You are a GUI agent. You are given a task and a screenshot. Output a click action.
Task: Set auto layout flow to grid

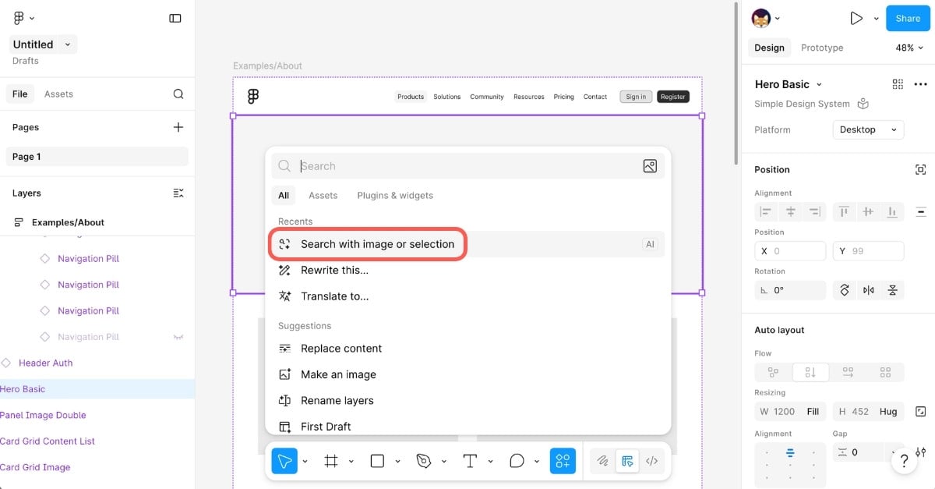(x=885, y=373)
